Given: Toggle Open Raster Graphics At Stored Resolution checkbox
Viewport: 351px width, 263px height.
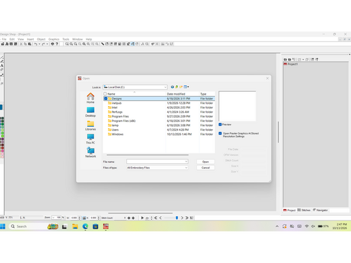Looking at the screenshot, I should pos(220,133).
